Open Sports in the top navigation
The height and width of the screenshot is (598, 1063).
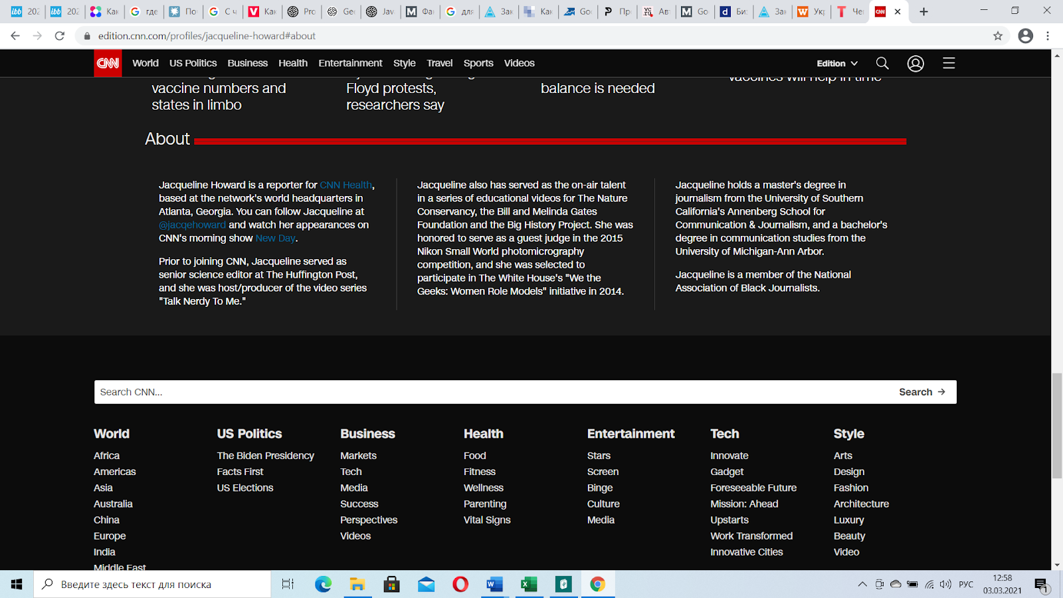[478, 63]
